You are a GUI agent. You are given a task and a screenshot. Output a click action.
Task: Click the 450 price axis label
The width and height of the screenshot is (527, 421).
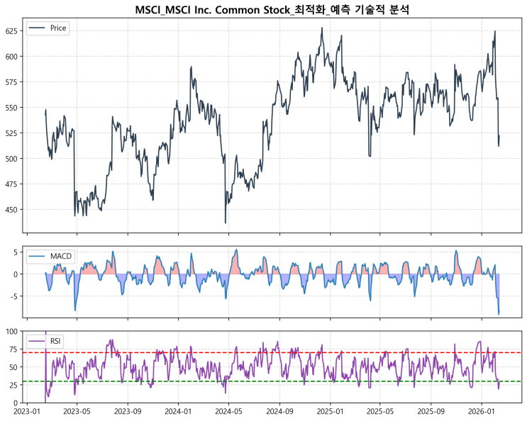coord(11,210)
